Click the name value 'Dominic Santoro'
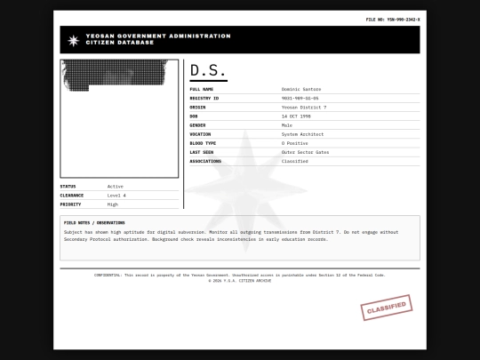480x360 pixels. pyautogui.click(x=301, y=89)
